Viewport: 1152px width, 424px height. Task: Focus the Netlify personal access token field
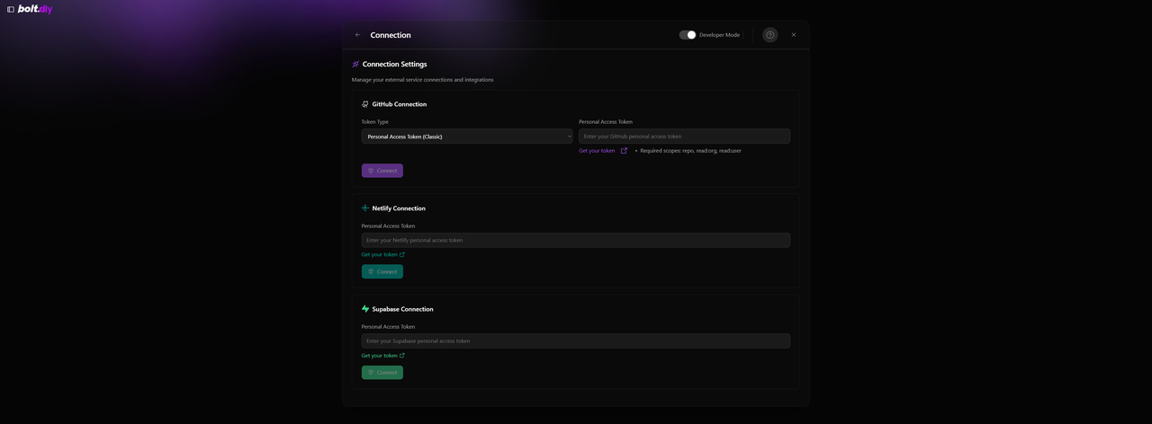click(x=576, y=241)
